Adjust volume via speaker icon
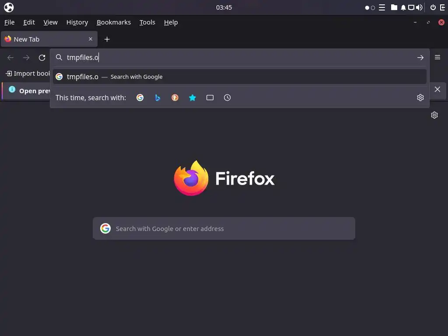448x336 pixels. [x=419, y=7]
